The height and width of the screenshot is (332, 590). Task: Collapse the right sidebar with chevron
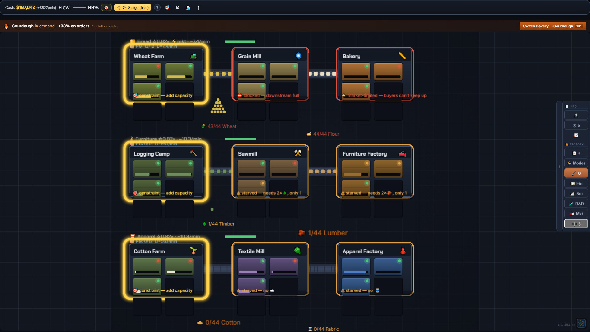coord(559,167)
